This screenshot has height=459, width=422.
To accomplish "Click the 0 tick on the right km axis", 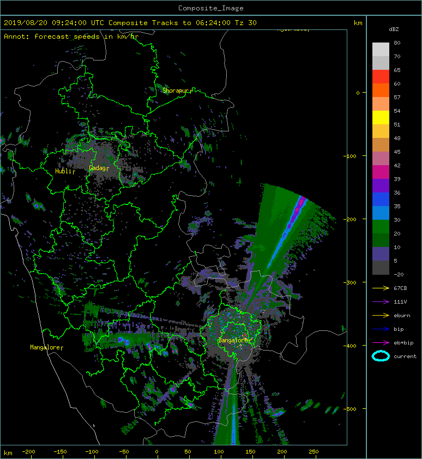I will tap(358, 93).
